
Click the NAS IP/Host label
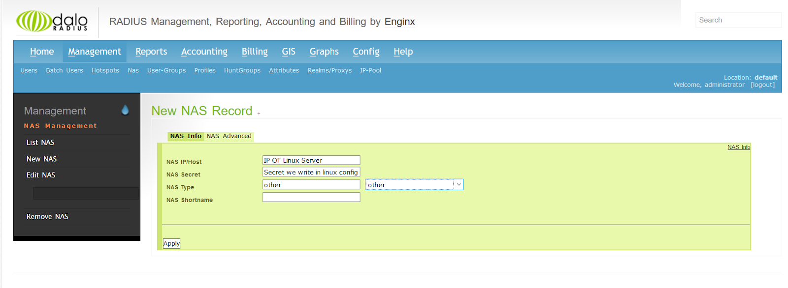coord(184,162)
